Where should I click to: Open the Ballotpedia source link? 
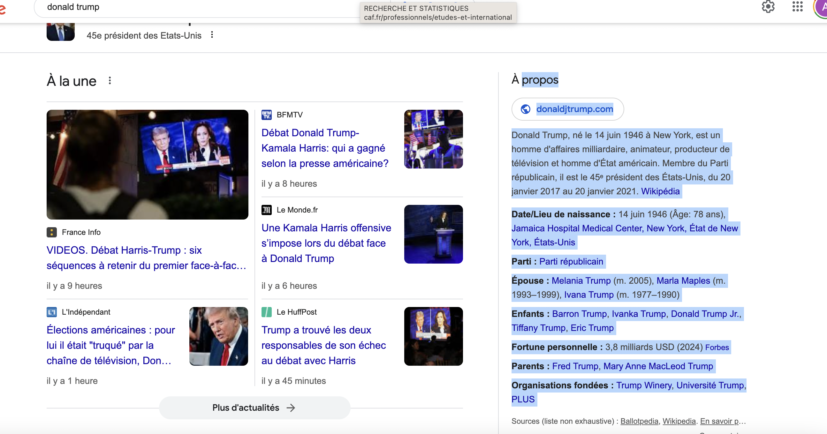639,422
